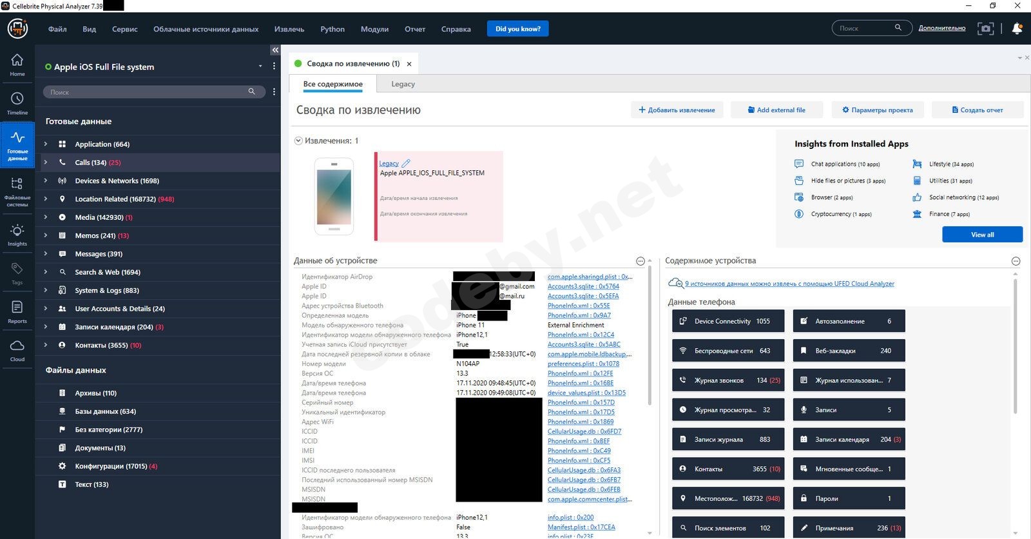Image resolution: width=1031 pixels, height=539 pixels.
Task: Open the Облачные источники данных menu
Action: point(206,29)
